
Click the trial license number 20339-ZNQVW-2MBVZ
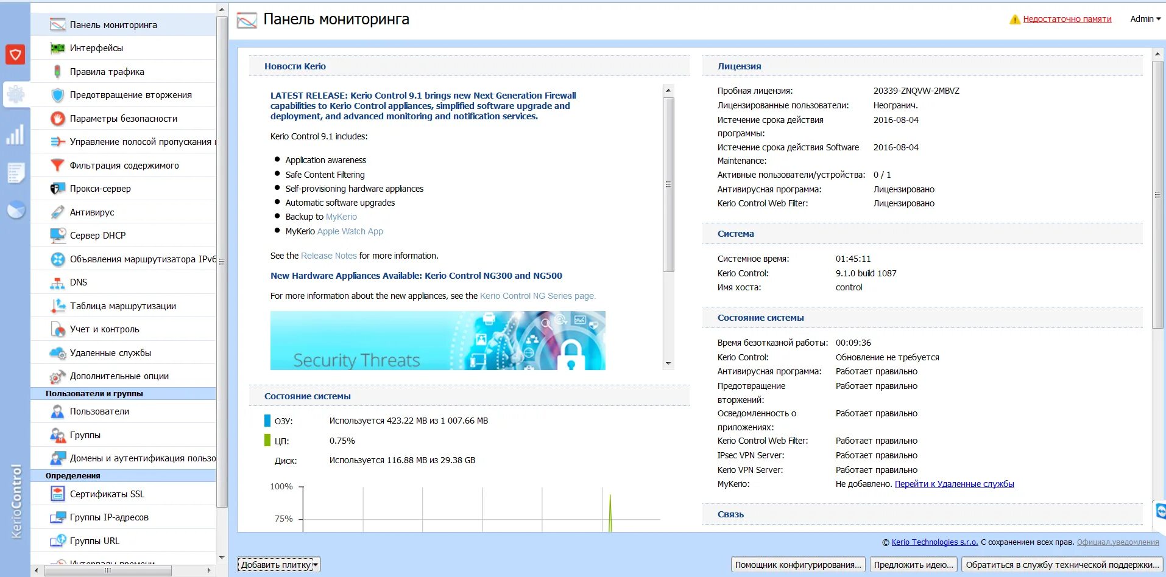(x=916, y=91)
